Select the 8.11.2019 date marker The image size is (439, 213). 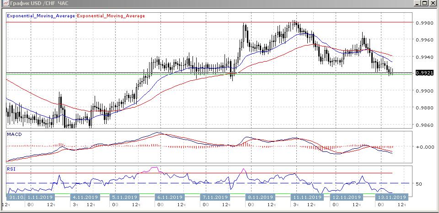[259, 197]
